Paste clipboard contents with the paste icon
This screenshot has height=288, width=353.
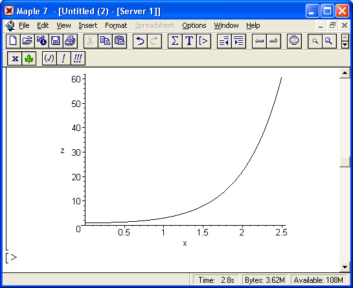click(x=120, y=41)
